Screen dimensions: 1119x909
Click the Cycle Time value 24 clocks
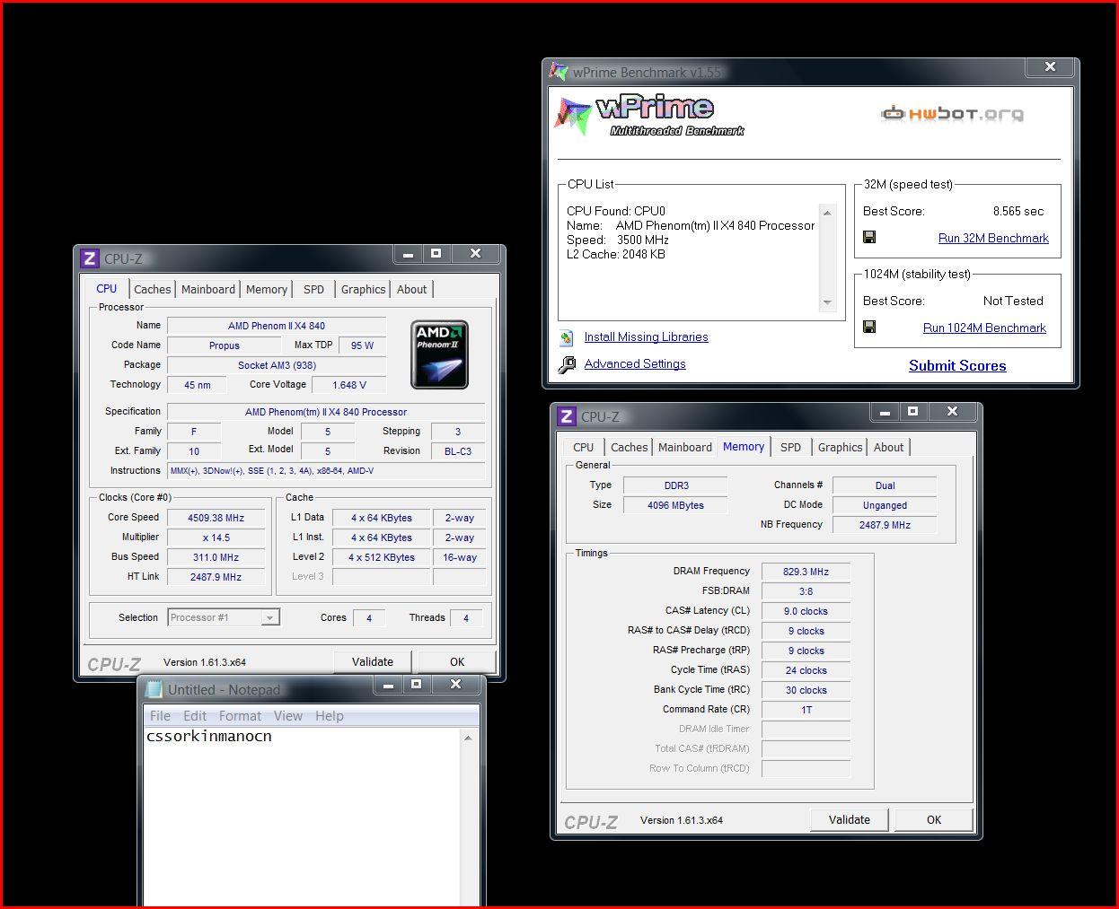pyautogui.click(x=806, y=670)
